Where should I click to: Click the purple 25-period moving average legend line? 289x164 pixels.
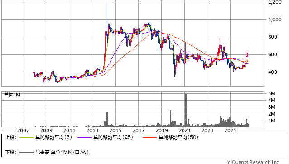[x=84, y=137]
